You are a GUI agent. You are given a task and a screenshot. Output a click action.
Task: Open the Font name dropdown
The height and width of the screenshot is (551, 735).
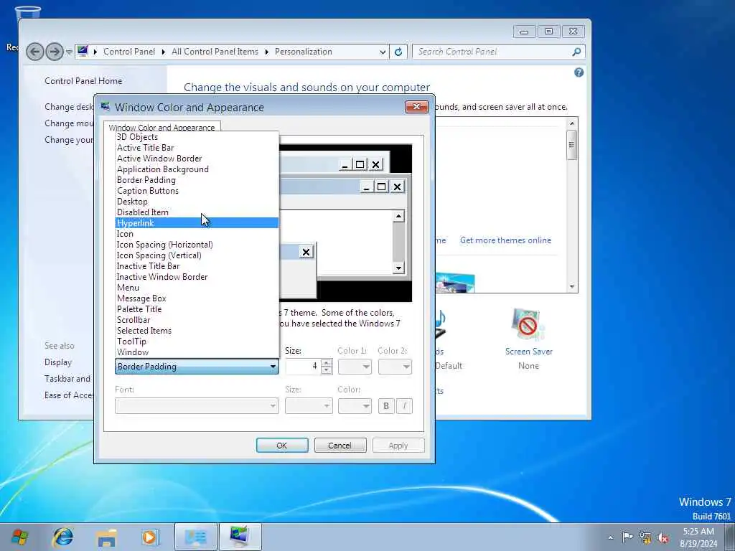click(197, 406)
